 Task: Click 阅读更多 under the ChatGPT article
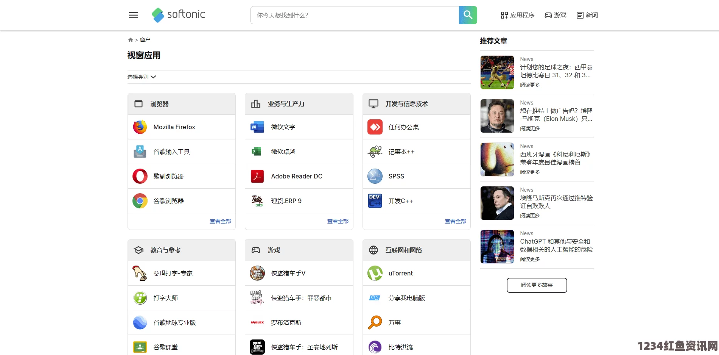click(x=530, y=259)
